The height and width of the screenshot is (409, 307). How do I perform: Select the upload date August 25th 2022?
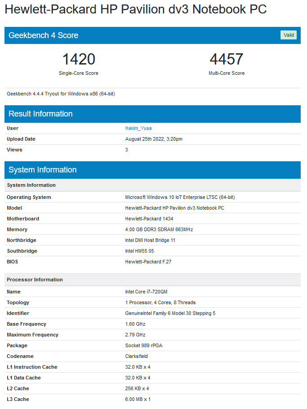(x=153, y=139)
